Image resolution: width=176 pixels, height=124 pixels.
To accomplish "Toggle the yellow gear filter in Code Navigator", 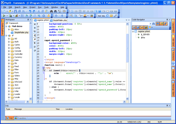I will click(142, 27).
